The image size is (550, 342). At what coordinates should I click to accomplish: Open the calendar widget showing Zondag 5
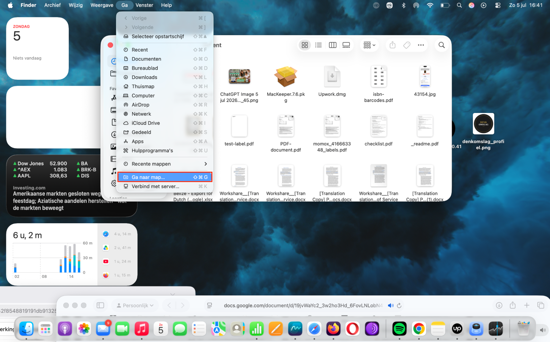(x=37, y=48)
